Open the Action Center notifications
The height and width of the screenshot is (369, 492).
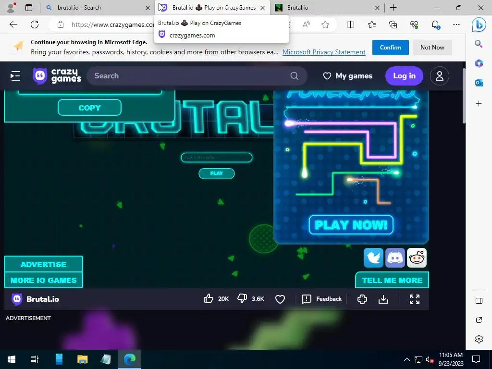476,359
